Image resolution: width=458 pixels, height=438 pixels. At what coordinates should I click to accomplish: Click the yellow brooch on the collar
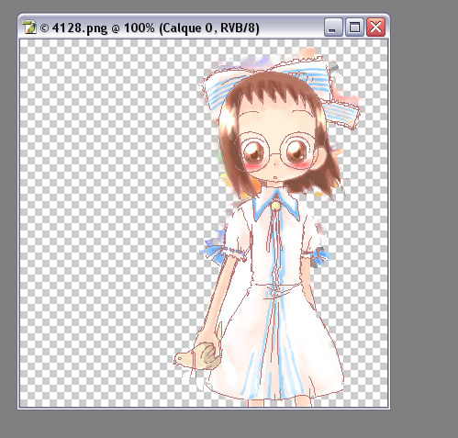(276, 207)
